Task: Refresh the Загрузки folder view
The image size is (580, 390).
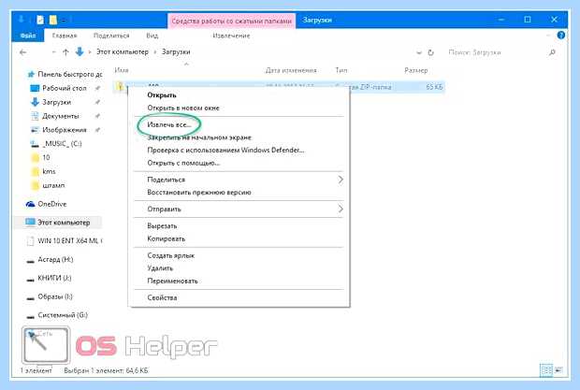Action: click(x=430, y=52)
